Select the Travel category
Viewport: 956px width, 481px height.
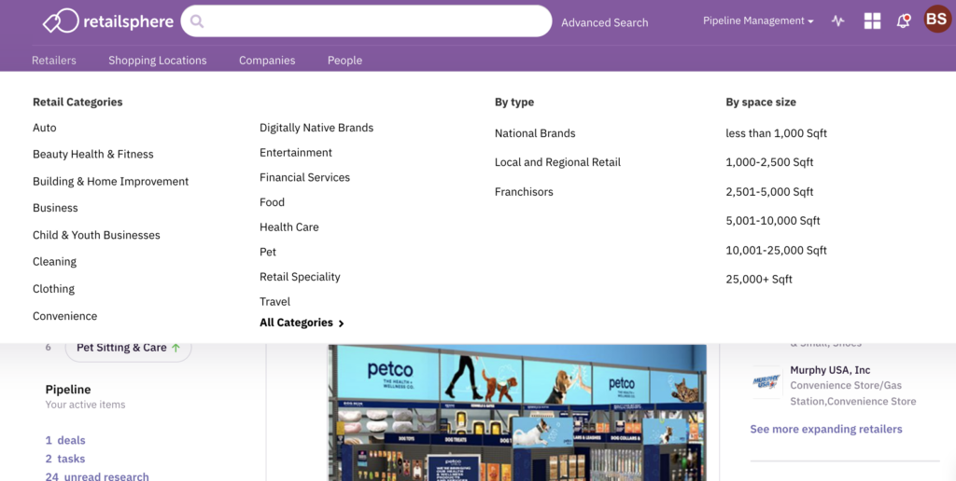click(x=275, y=301)
